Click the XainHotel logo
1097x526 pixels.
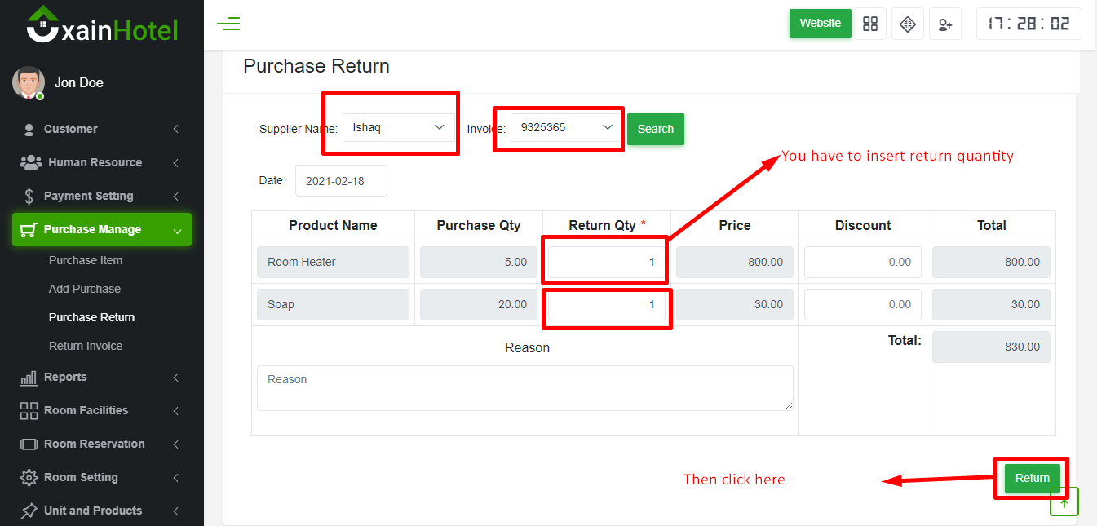tap(102, 25)
